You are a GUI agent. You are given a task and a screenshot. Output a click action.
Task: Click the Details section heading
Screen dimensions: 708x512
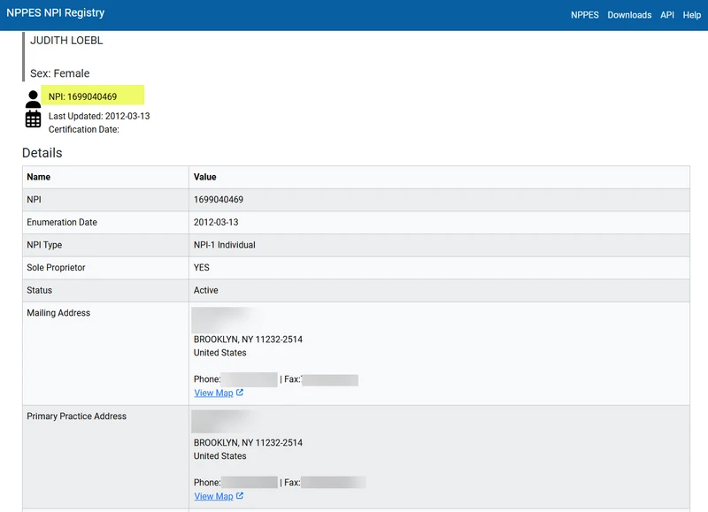click(x=42, y=153)
